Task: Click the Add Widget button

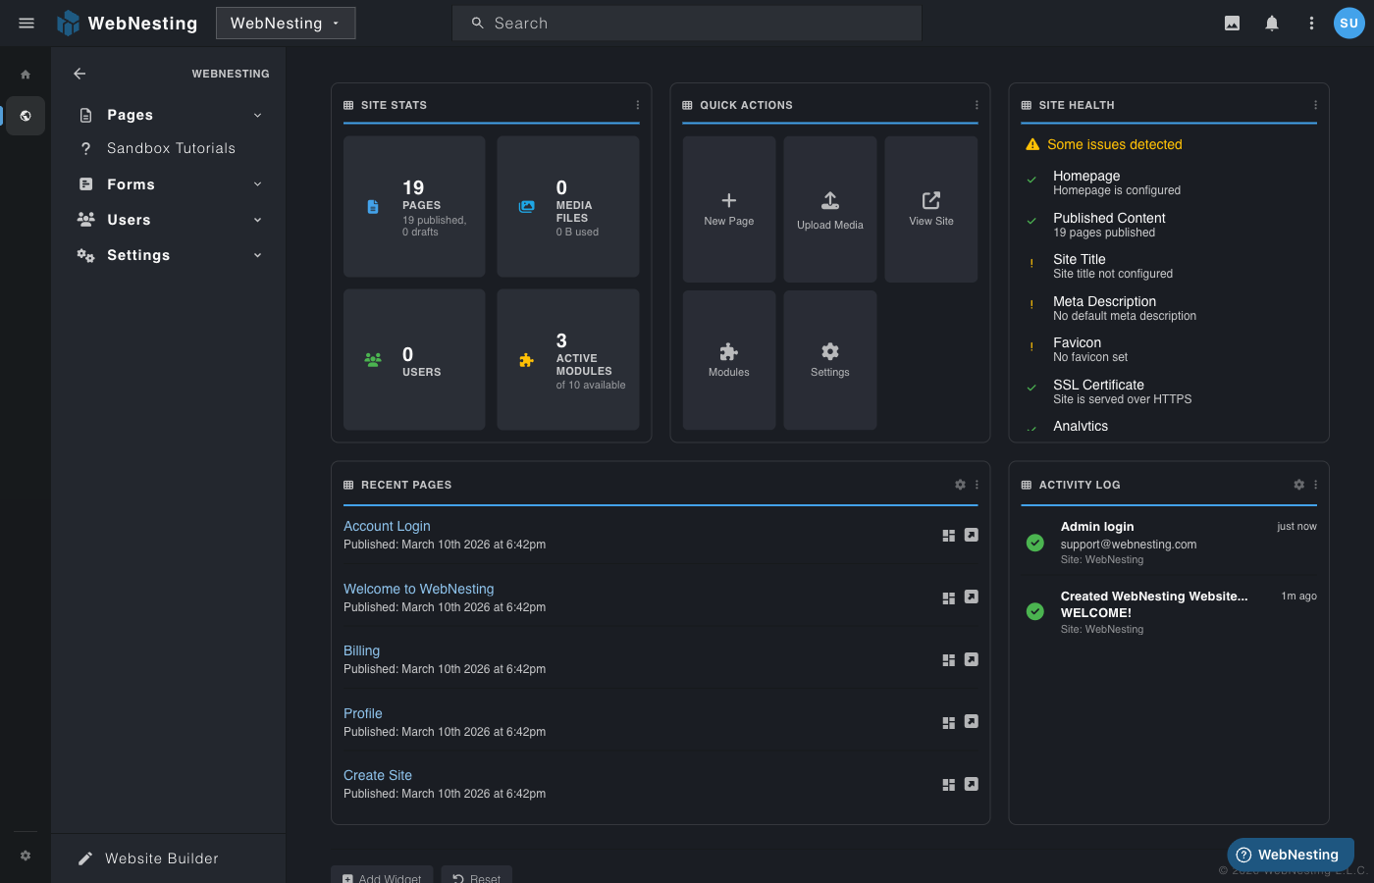Action: coord(382,876)
